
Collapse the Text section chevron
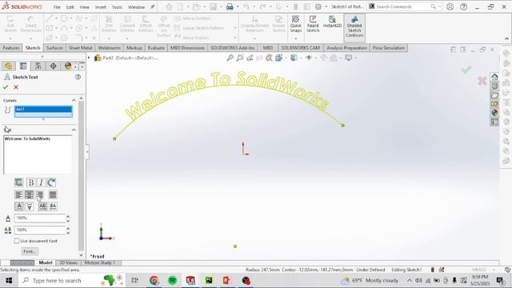point(74,130)
